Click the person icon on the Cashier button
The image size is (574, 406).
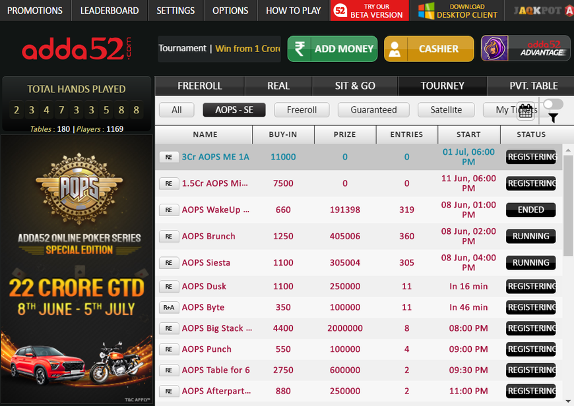tap(395, 49)
